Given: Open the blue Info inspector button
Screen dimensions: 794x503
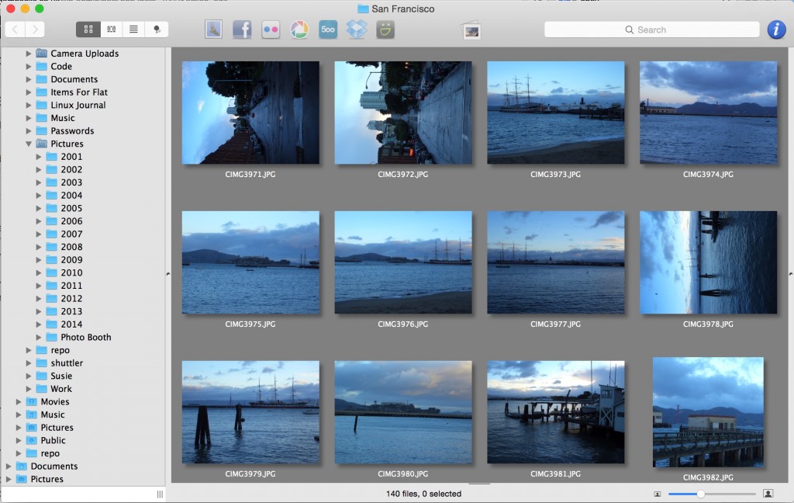Looking at the screenshot, I should (776, 29).
